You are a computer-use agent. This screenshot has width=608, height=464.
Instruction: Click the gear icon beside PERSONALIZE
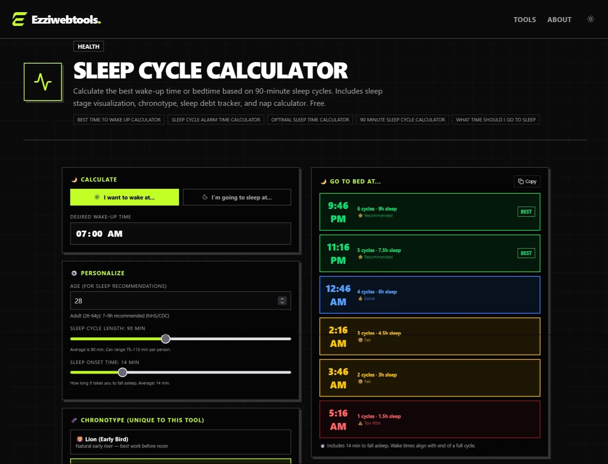[74, 273]
